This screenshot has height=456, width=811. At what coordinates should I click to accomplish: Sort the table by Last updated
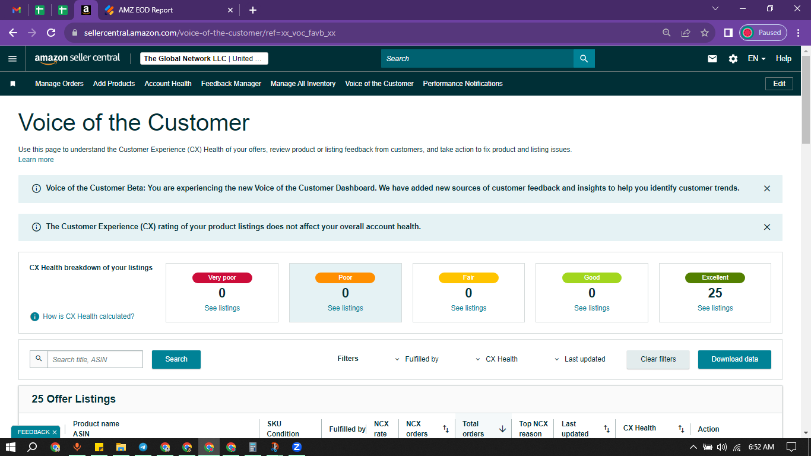coord(607,429)
